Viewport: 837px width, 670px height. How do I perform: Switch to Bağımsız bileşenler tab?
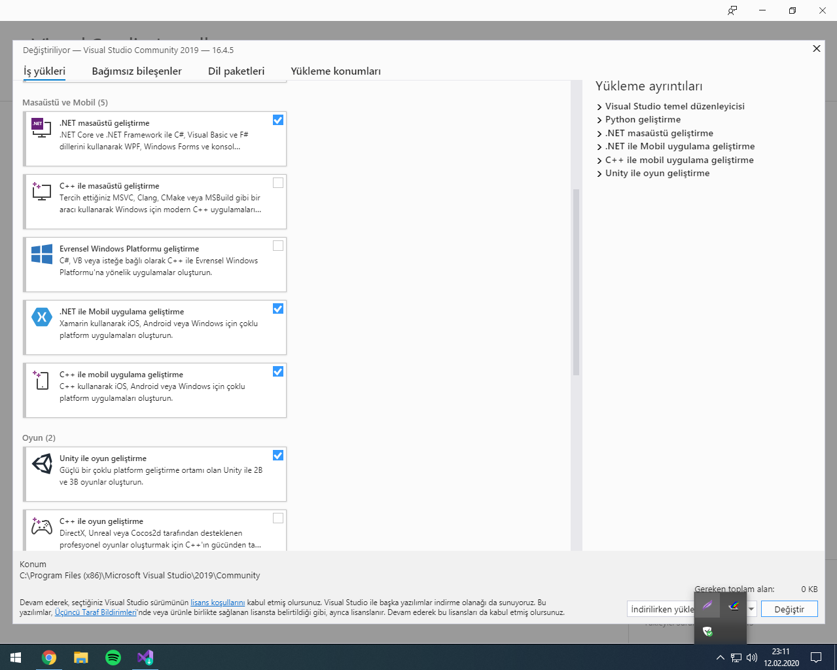(137, 71)
